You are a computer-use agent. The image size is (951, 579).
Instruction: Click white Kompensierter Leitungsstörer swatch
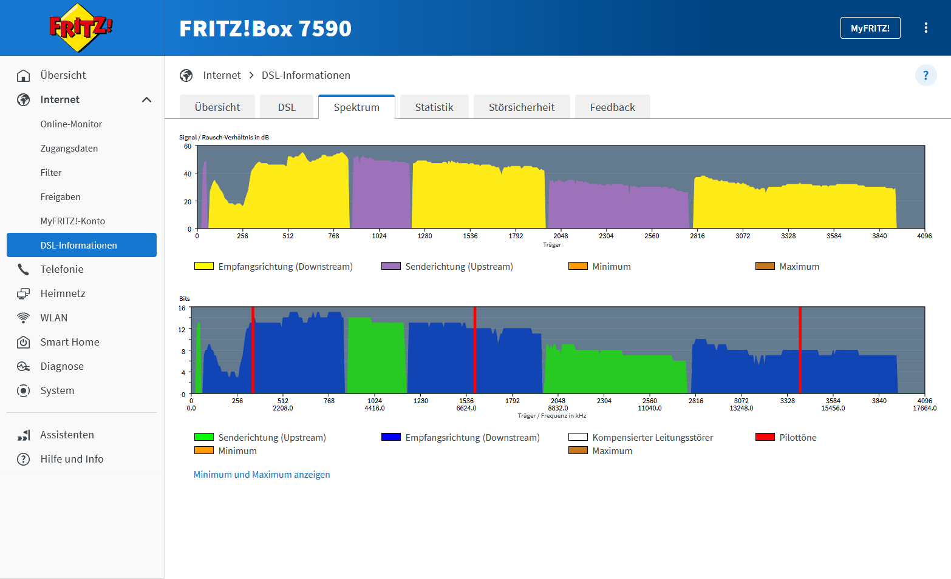point(578,437)
